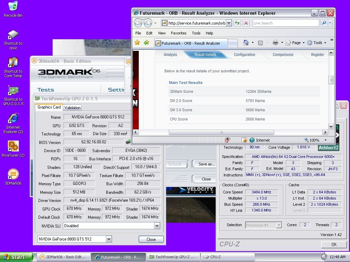Click the Home page icon in IE
Screen dimensions: 350x262
point(246,43)
